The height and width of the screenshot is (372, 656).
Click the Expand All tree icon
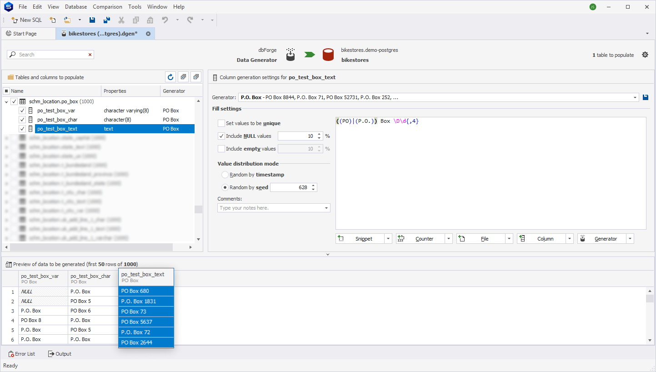184,77
